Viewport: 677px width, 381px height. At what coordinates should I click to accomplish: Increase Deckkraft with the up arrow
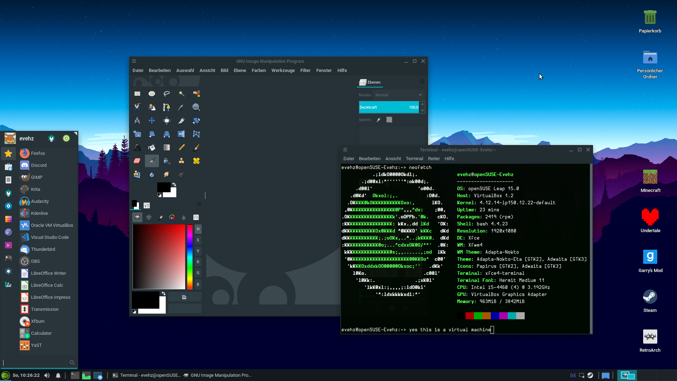pos(422,104)
